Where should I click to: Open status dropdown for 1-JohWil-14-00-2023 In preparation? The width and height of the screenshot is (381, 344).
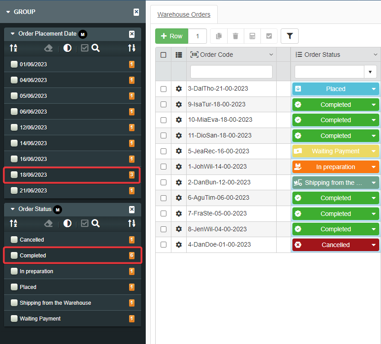[x=373, y=167]
